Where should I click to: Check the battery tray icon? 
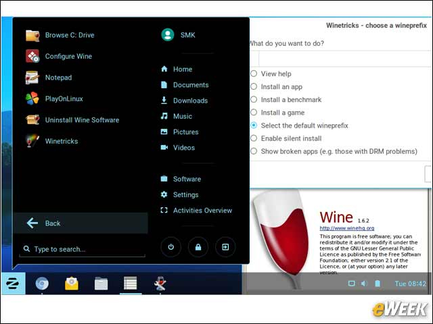378,283
